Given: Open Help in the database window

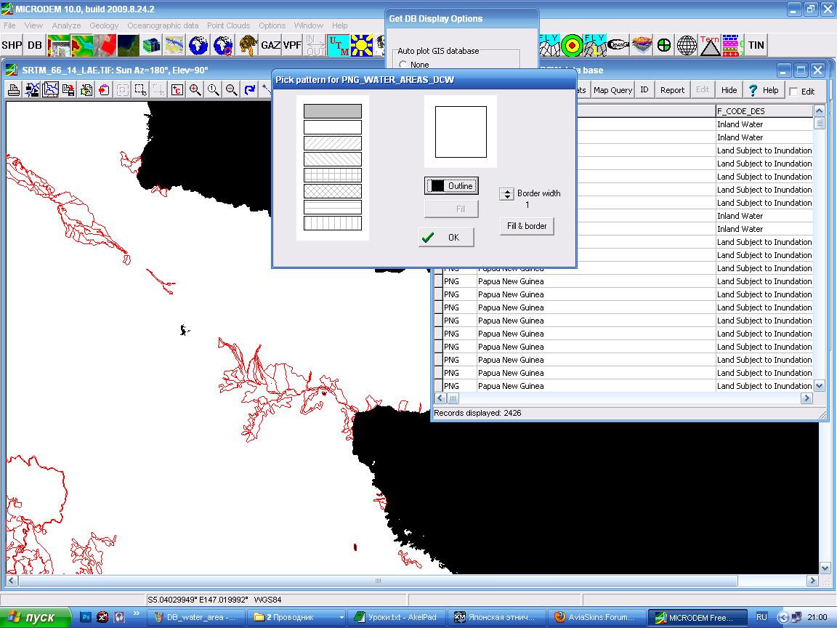Looking at the screenshot, I should (764, 89).
